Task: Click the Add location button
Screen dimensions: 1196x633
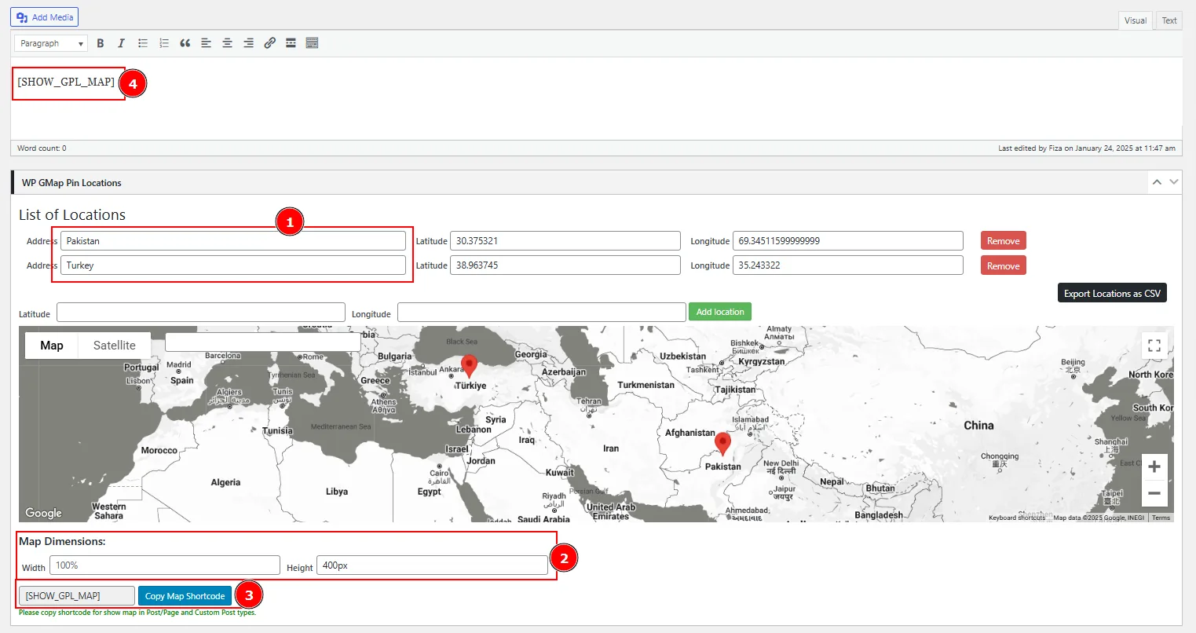Action: [720, 312]
